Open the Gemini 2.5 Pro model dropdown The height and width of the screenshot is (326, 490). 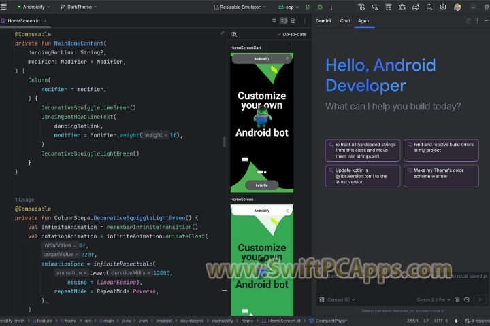[x=434, y=300]
